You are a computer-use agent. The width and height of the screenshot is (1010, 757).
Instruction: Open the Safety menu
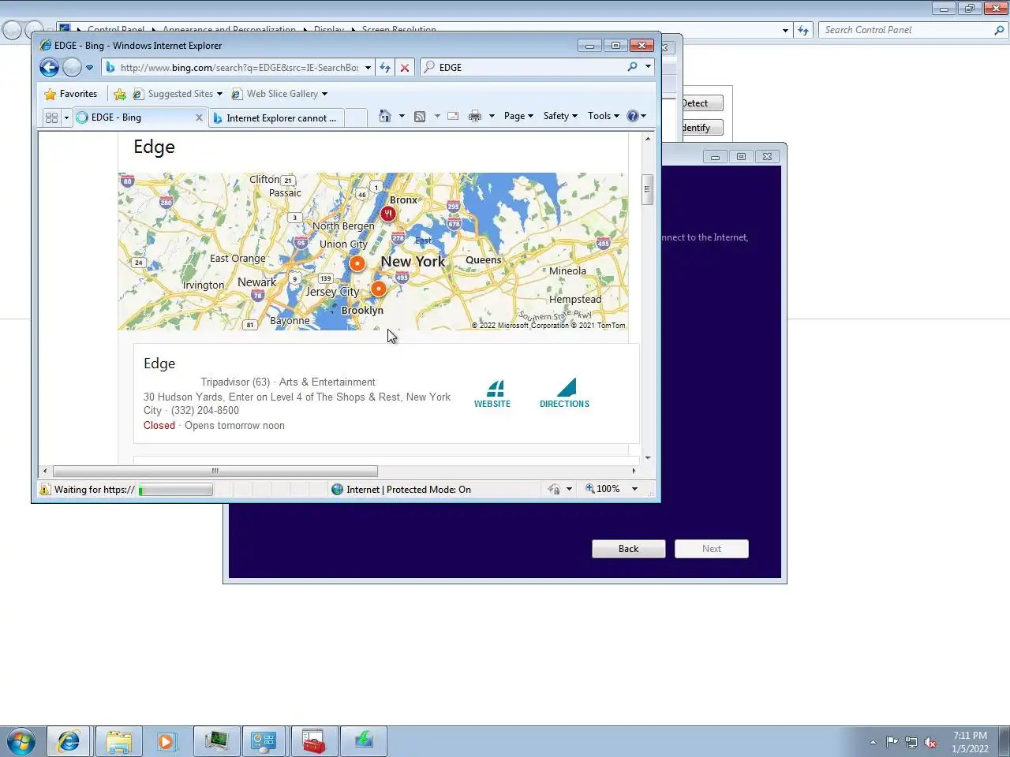coord(560,116)
